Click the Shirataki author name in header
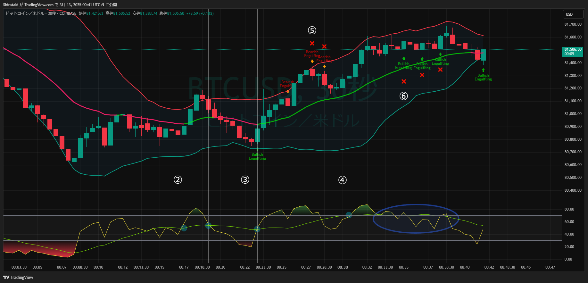 point(11,4)
